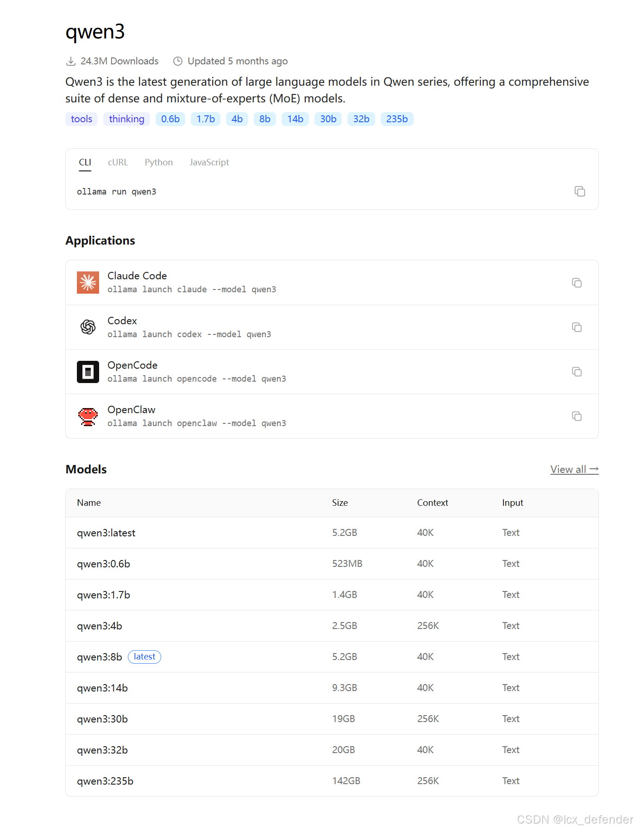
Task: Click the OpenCode application title
Action: click(x=132, y=365)
